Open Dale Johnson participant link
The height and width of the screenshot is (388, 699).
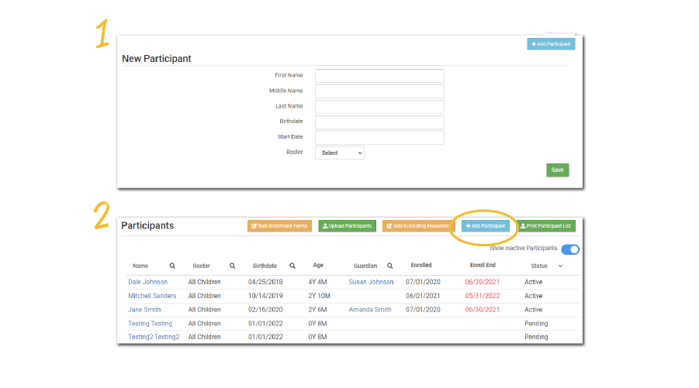pos(147,282)
